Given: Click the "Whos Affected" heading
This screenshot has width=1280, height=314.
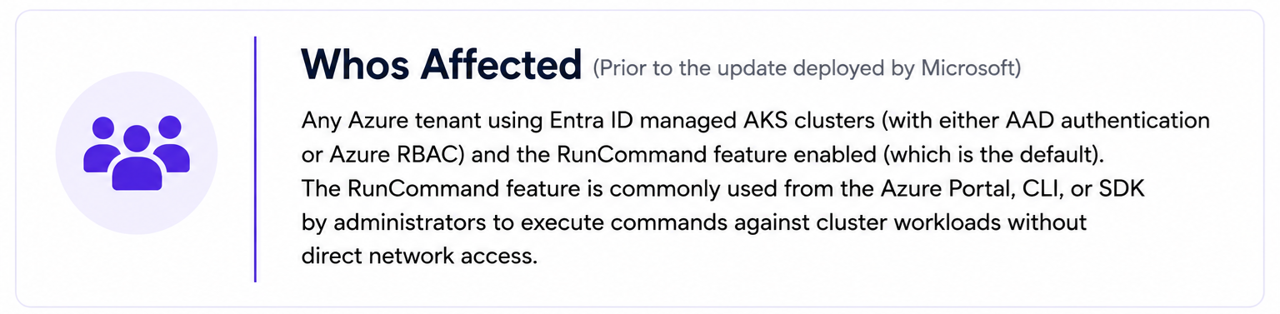Looking at the screenshot, I should click(x=441, y=65).
